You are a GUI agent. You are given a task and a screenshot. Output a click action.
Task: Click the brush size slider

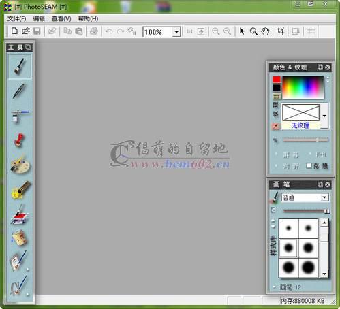(306, 211)
